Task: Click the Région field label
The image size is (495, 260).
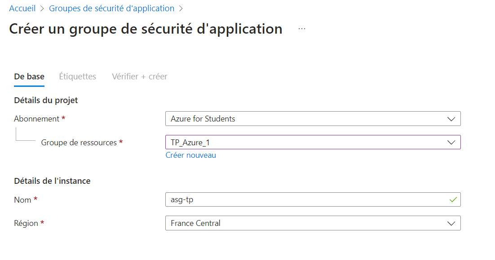Action: 26,223
